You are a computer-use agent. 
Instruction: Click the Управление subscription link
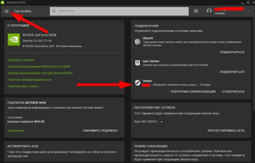[x=16, y=131]
